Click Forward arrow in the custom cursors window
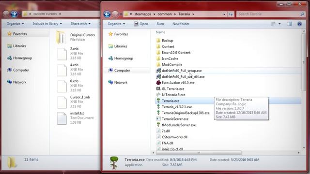 coord(14,14)
